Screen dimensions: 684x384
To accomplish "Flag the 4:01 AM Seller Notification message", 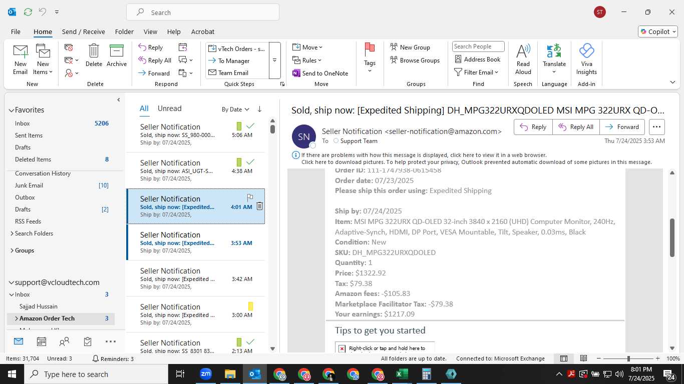I will [250, 197].
